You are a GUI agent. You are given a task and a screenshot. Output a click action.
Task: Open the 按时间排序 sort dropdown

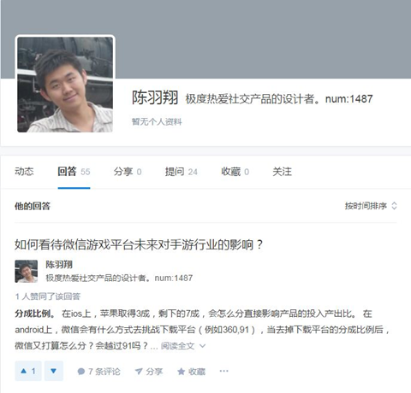click(x=371, y=206)
